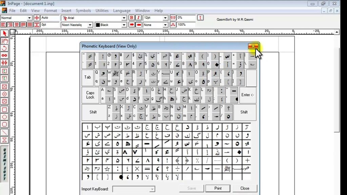The width and height of the screenshot is (347, 195).
Task: Print the phonetic keyboard layout
Action: click(x=218, y=188)
